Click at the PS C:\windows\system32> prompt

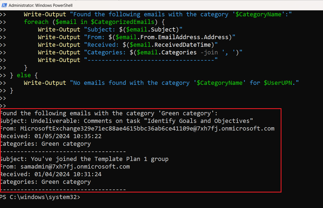point(40,197)
